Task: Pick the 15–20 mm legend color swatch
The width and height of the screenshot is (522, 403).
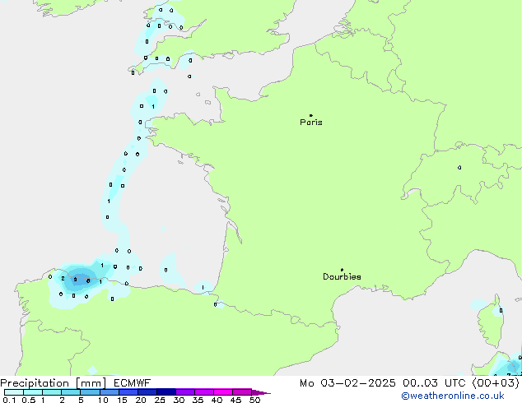Action: click(x=128, y=392)
